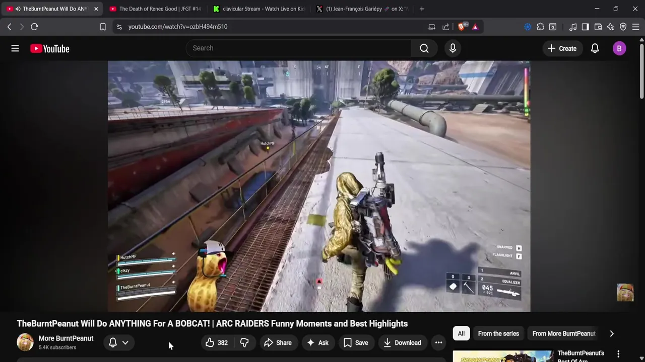Bookmark this page icon
Screen dimensions: 645x362
point(103,27)
